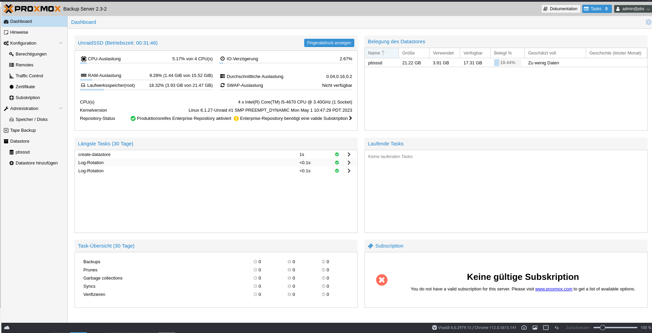652x333 pixels.
Task: Click the Verifizieren ok count
Action: (325, 295)
